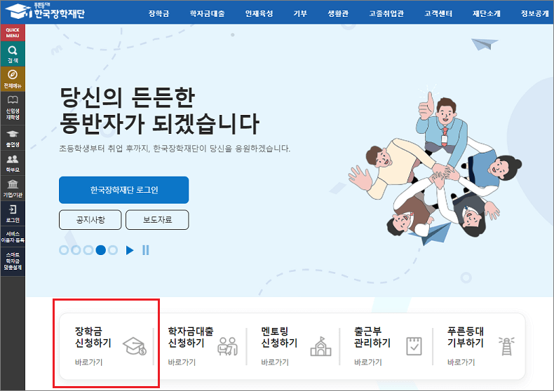The image size is (554, 391).
Task: Click 바로가기 under 장학금 신청하기
Action: [88, 362]
